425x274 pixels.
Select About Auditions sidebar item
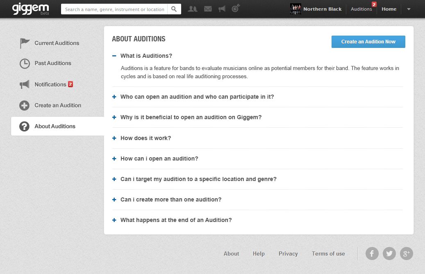(57, 126)
